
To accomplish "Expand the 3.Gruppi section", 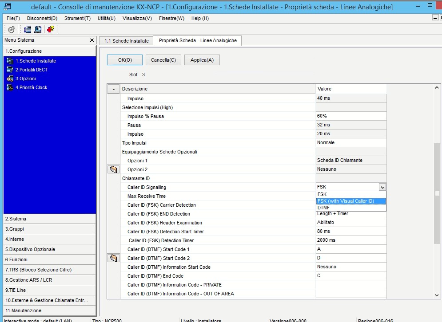I will coord(50,229).
